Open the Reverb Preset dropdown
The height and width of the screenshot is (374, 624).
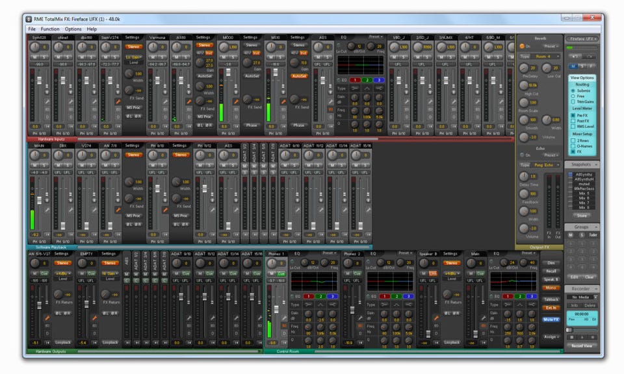tap(551, 47)
